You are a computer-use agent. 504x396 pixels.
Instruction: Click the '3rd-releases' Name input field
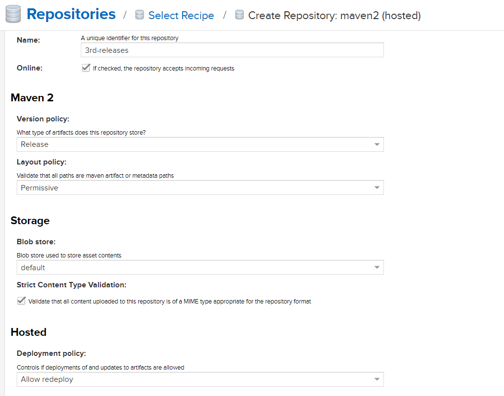tap(232, 50)
